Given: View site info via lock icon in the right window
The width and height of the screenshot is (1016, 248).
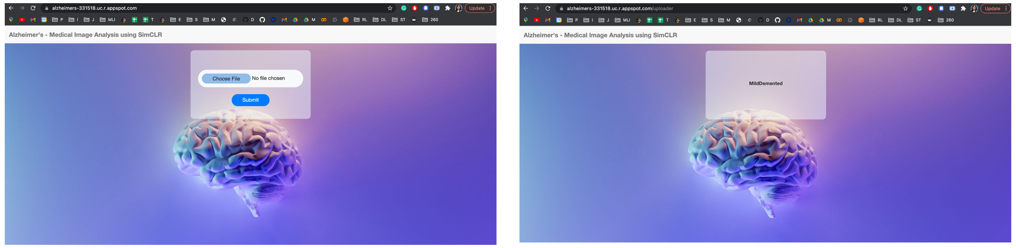Looking at the screenshot, I should click(x=561, y=9).
